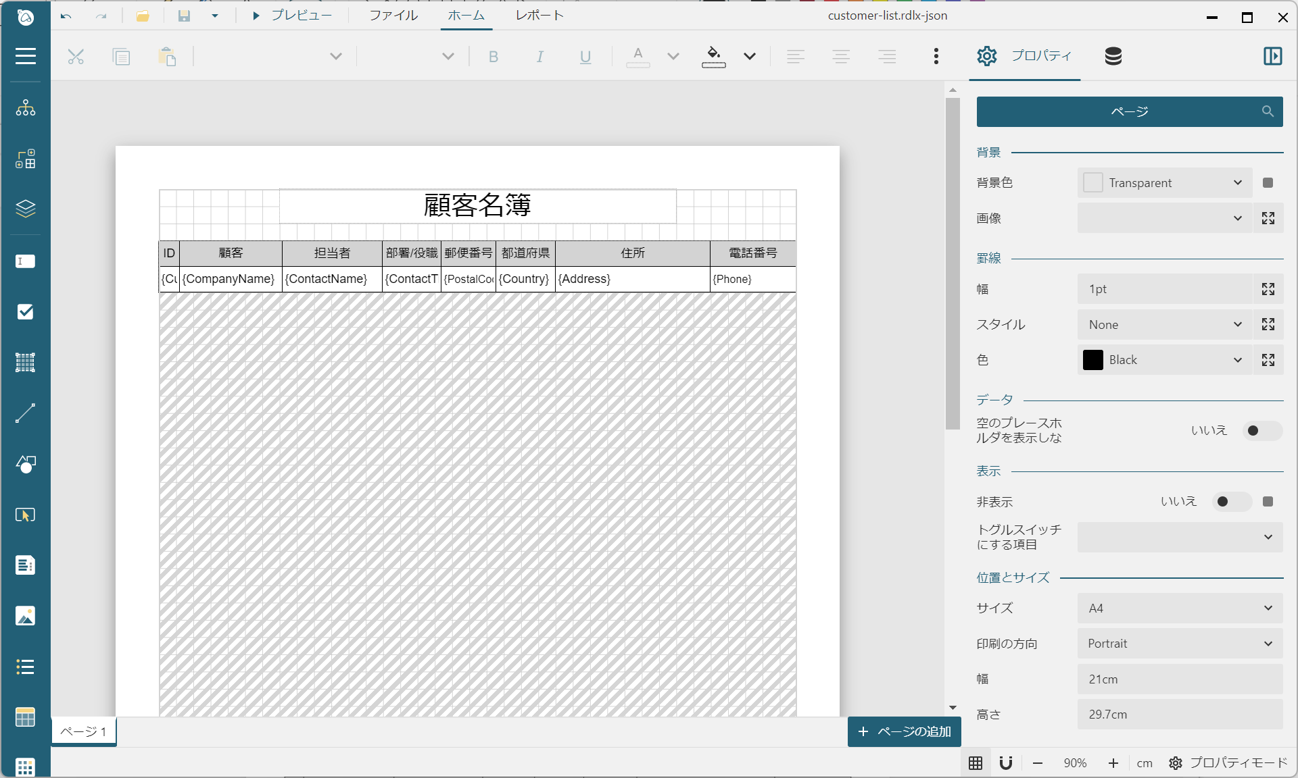Select the List tool in sidebar
The width and height of the screenshot is (1298, 778).
[x=25, y=667]
